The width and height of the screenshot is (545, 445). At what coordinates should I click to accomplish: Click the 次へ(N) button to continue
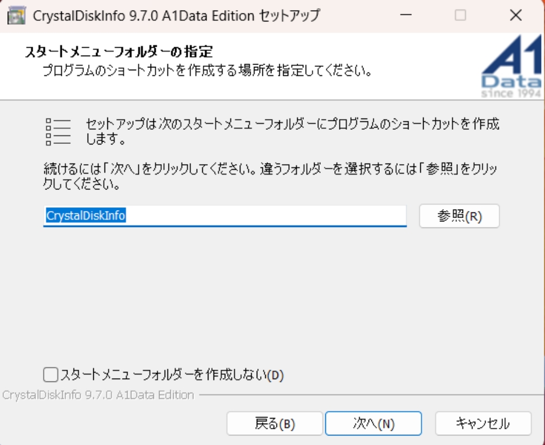point(373,424)
